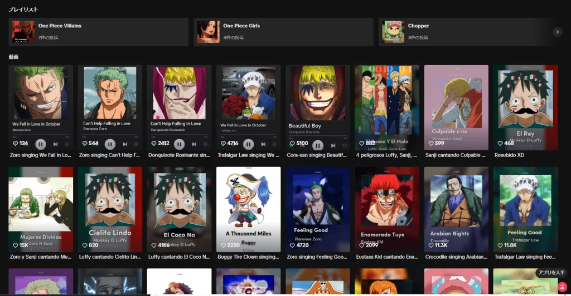The width and height of the screenshot is (571, 296).
Task: Like the 4 peligrosos video with 882 likes
Action: 361,144
